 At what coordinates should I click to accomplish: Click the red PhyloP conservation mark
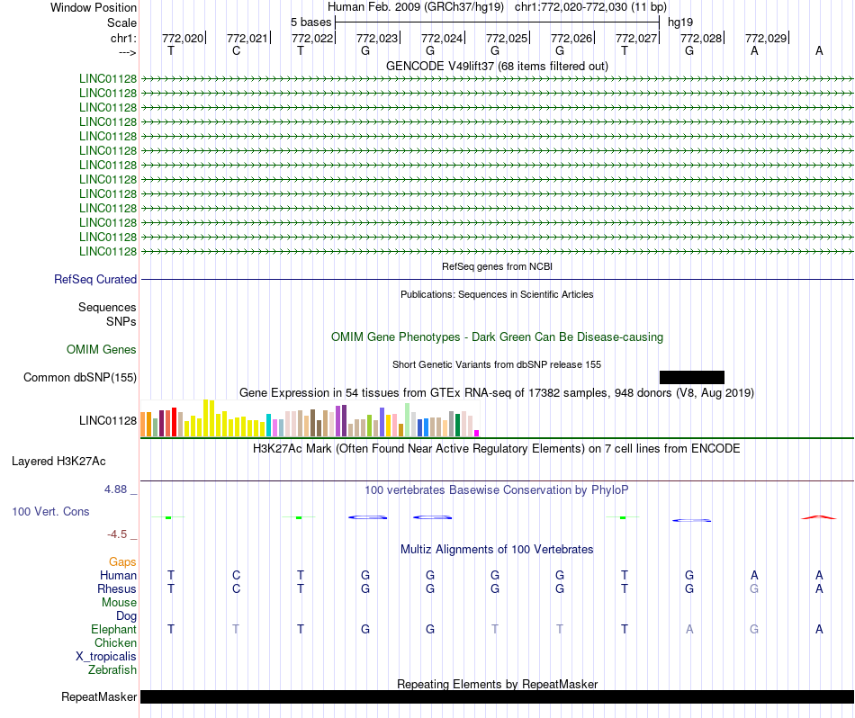(x=818, y=516)
